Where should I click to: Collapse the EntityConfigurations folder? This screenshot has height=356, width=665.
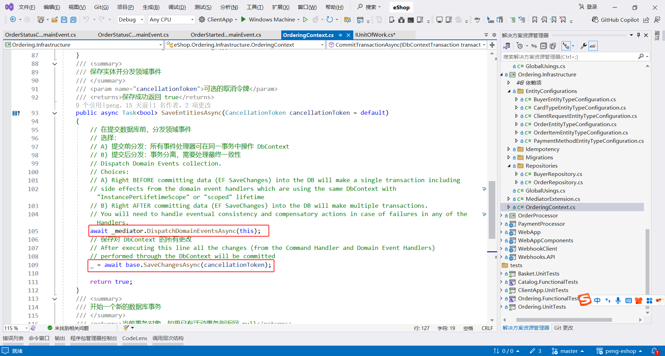point(509,91)
